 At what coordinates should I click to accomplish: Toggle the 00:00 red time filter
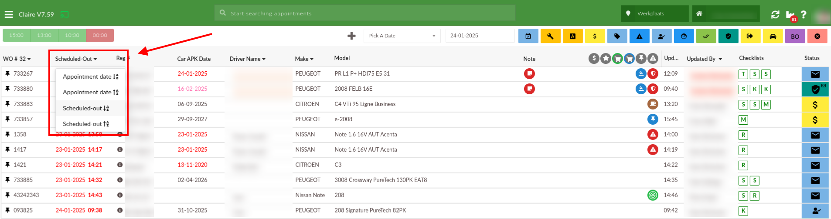[x=100, y=35]
